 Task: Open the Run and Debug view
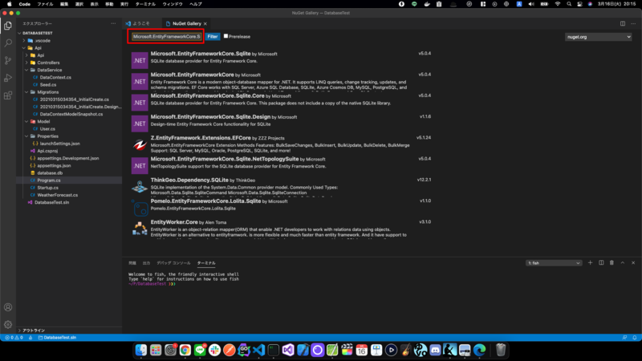(x=8, y=78)
